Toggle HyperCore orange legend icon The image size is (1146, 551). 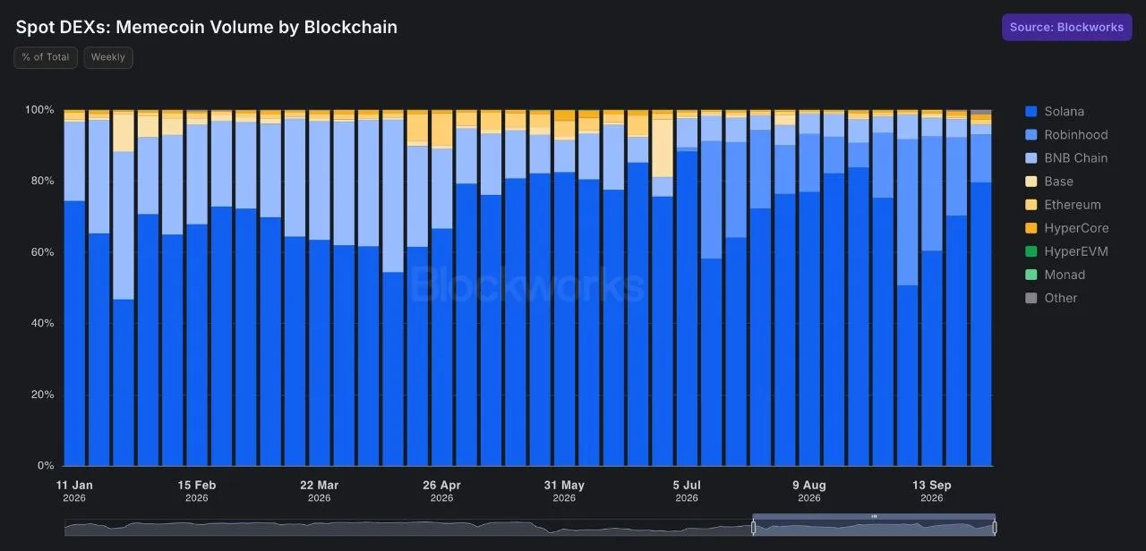point(1031,228)
